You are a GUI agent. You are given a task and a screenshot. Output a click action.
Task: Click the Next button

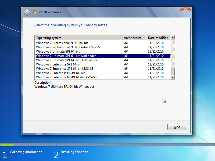[177, 127]
